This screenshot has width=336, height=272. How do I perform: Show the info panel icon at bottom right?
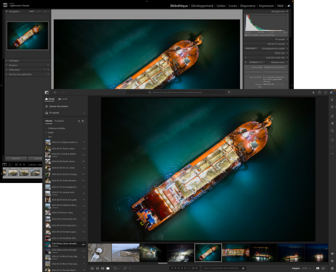click(332, 268)
